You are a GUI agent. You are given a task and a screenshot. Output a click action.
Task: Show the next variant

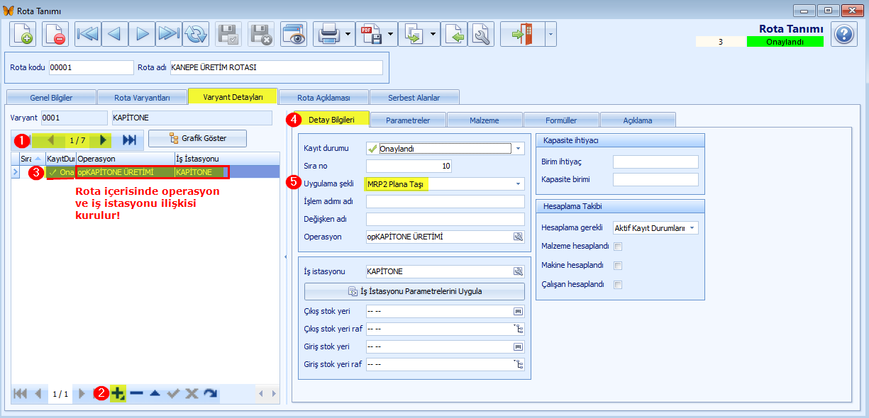[x=103, y=140]
